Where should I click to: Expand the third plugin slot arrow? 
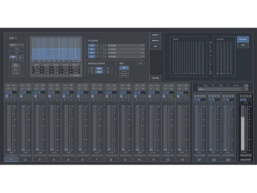tap(143, 53)
